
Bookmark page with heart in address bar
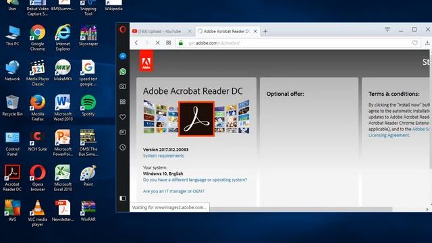tap(414, 43)
